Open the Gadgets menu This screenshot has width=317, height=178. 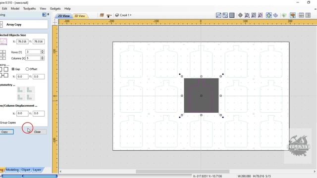(55, 8)
